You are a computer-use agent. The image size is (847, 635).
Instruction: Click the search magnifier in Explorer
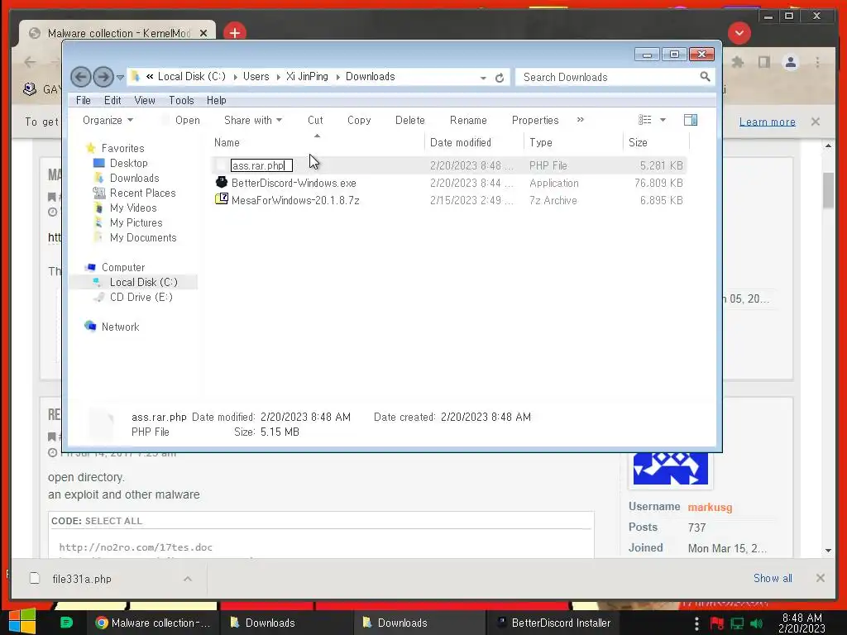click(705, 77)
